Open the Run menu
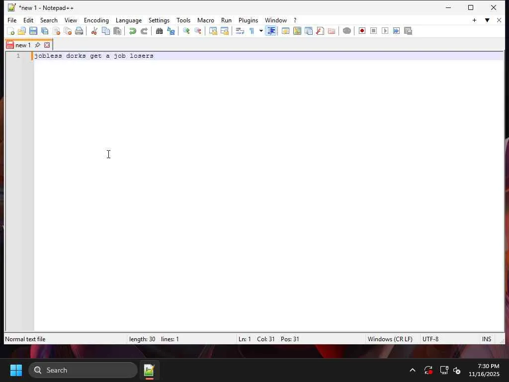Screen dimensions: 509x382 226,20
